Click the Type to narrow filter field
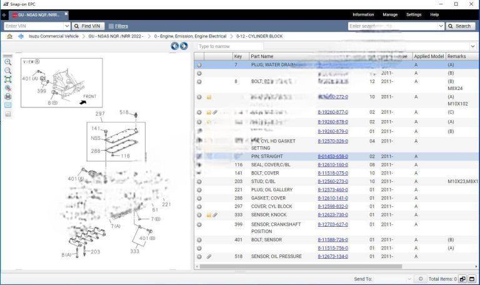The width and height of the screenshot is (480, 285). click(331, 46)
